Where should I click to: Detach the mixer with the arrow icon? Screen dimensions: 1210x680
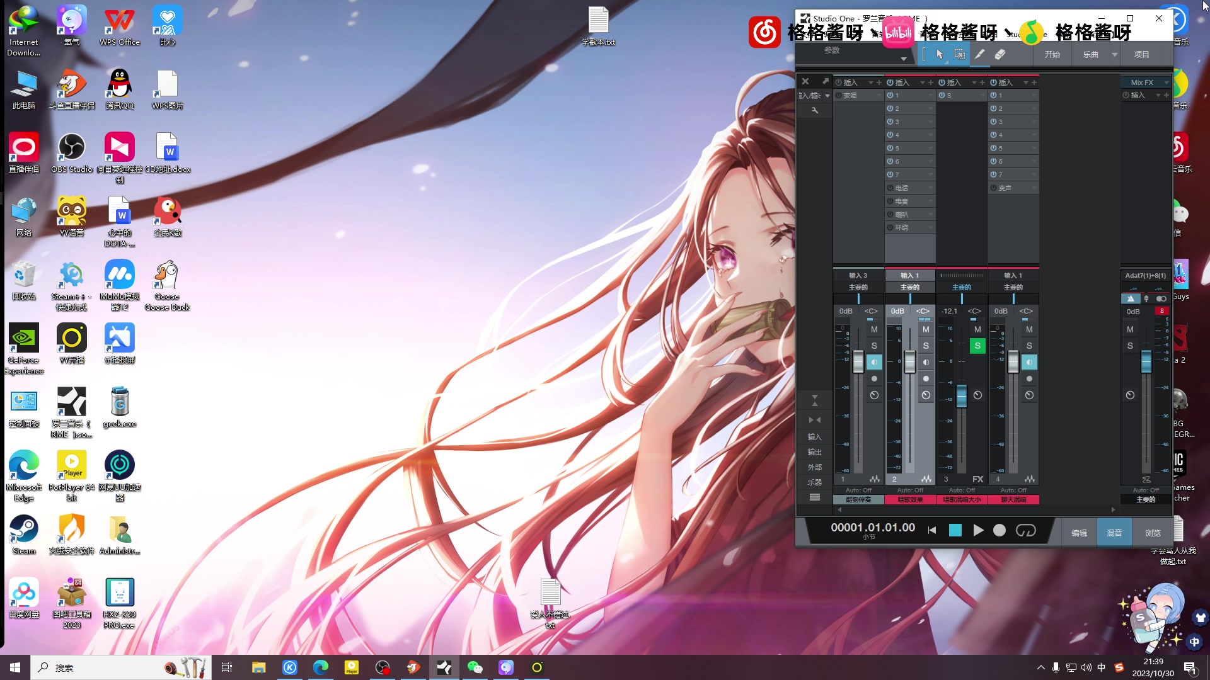coord(825,81)
